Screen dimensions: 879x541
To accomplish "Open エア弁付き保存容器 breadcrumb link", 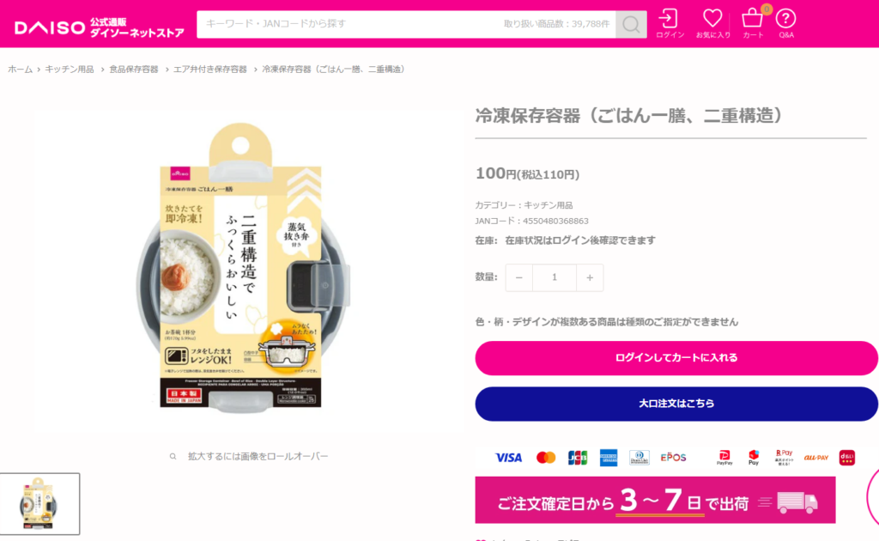I will (210, 69).
